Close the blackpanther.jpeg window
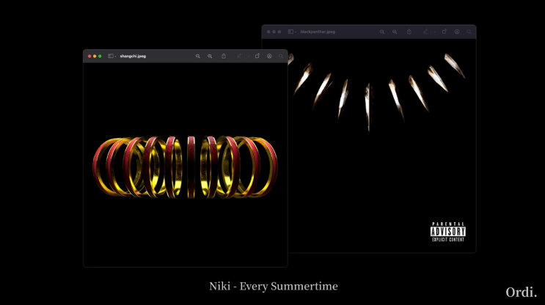The image size is (545, 305). 268,32
